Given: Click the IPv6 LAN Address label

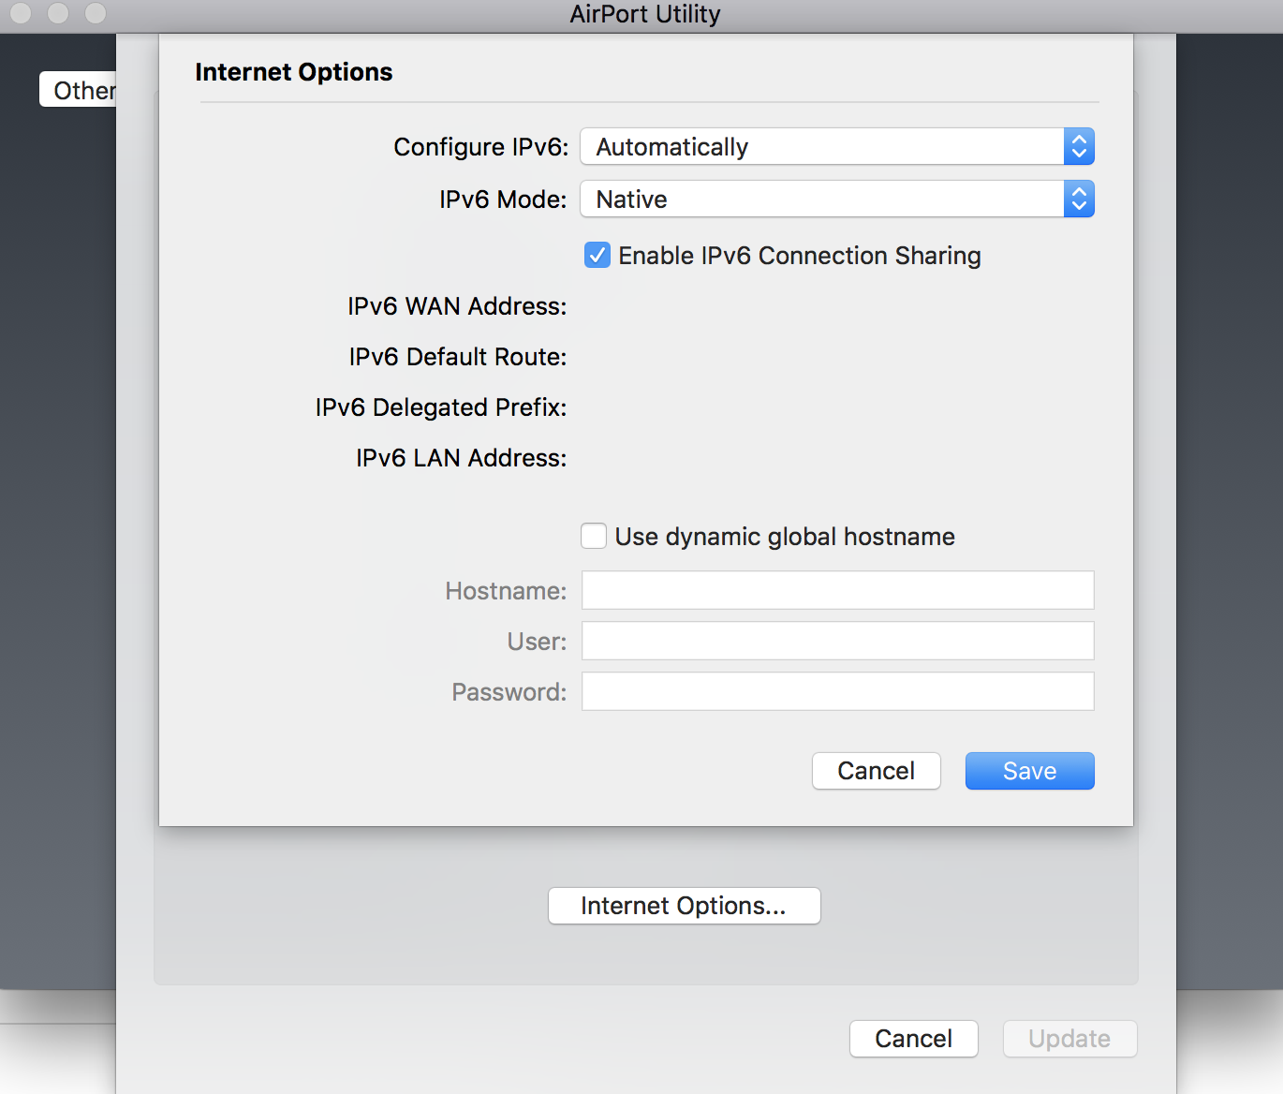Looking at the screenshot, I should [x=462, y=458].
